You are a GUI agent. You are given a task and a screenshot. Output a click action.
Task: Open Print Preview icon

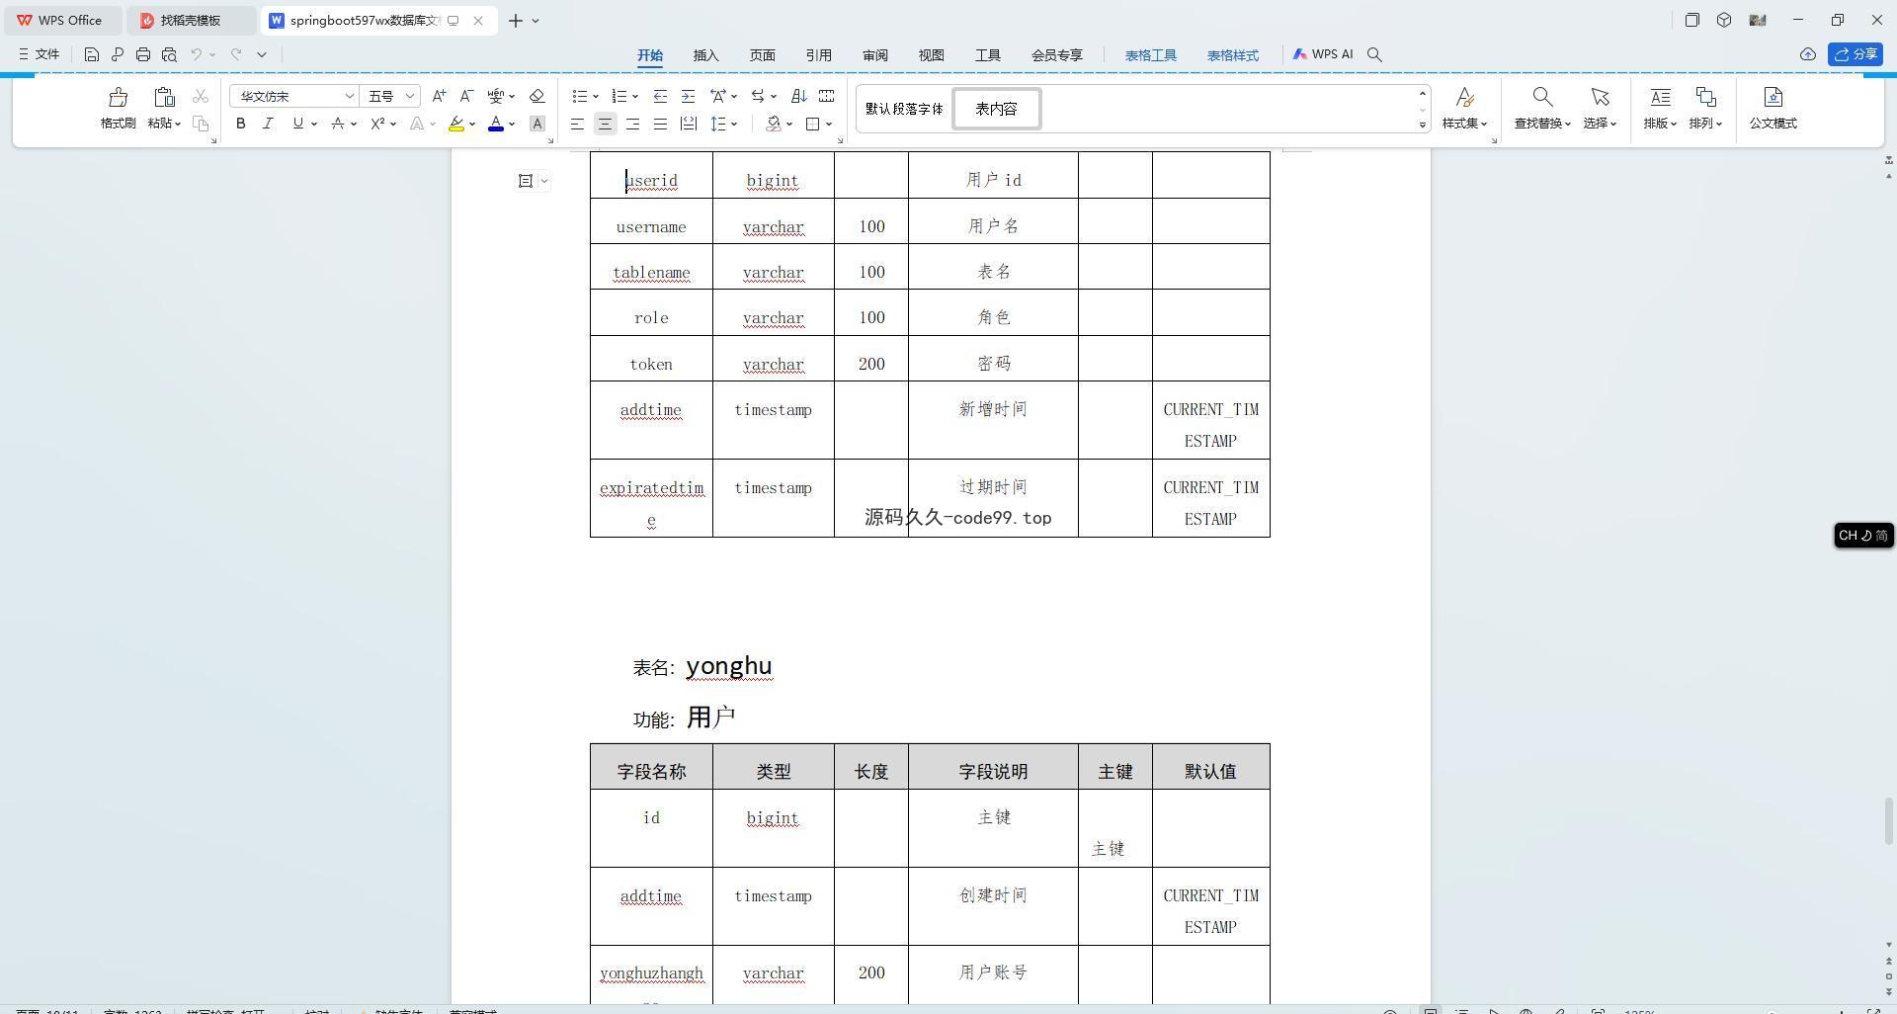pos(169,54)
